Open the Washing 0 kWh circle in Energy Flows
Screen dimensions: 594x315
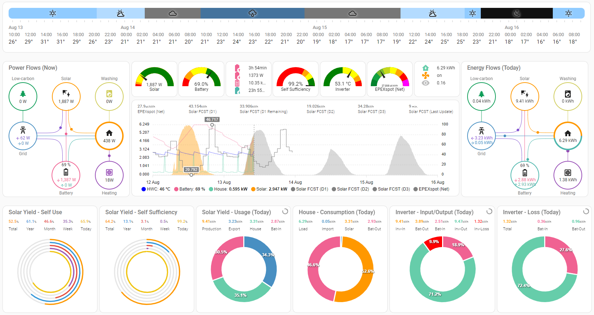click(x=568, y=97)
